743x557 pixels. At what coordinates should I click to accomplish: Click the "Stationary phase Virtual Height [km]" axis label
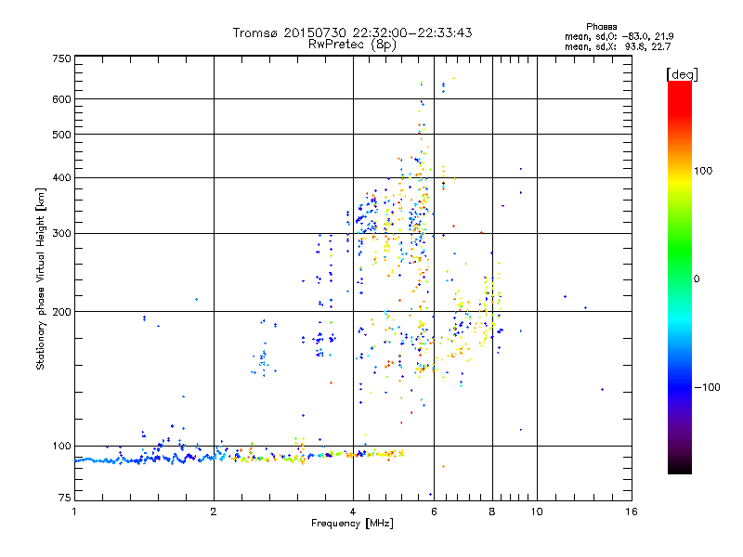click(x=41, y=278)
